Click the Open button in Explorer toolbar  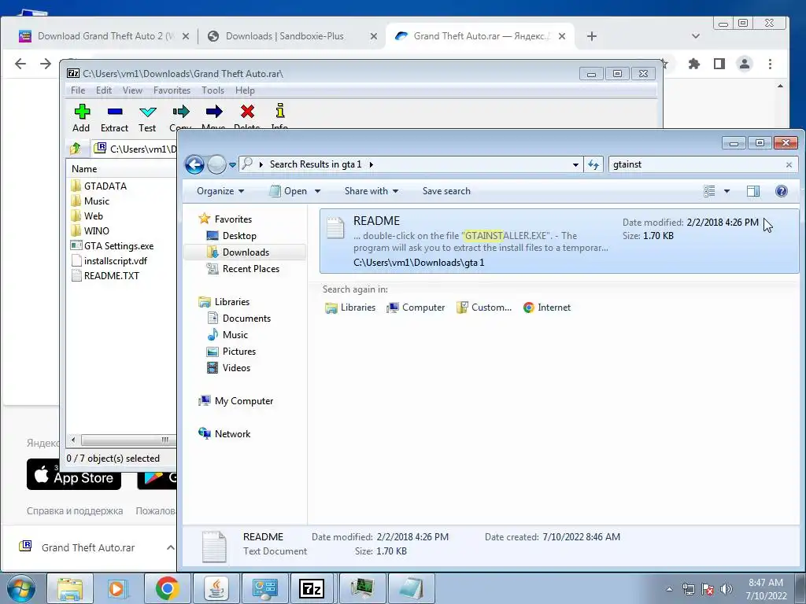(289, 191)
